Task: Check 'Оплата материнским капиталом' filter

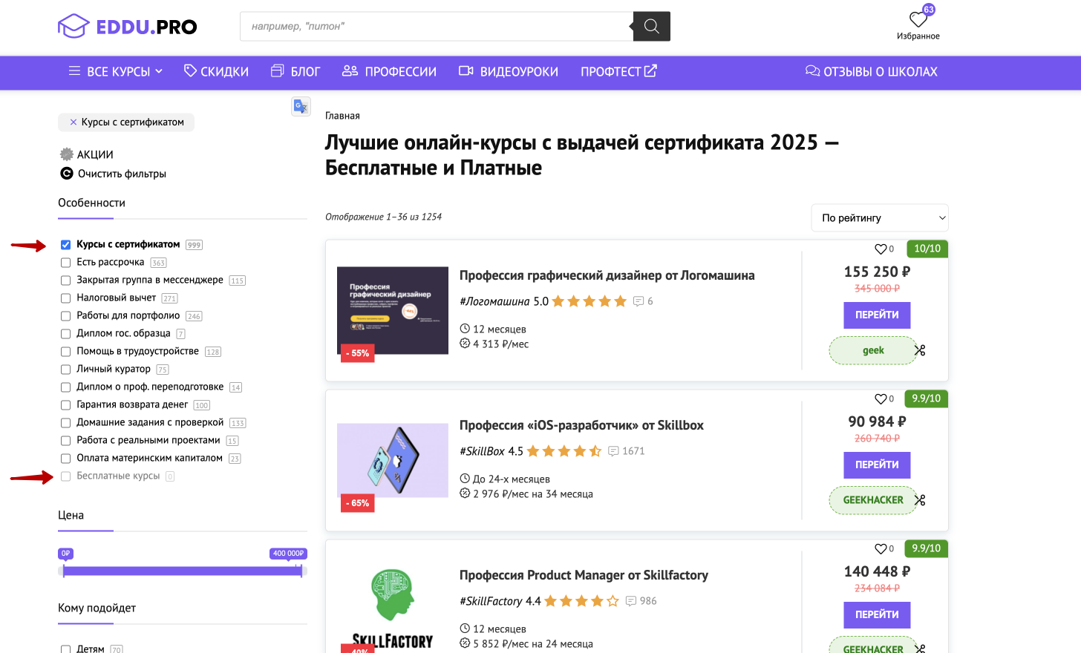Action: (x=65, y=459)
